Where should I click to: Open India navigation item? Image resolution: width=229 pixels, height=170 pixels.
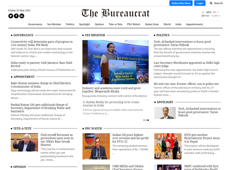pos(178,24)
